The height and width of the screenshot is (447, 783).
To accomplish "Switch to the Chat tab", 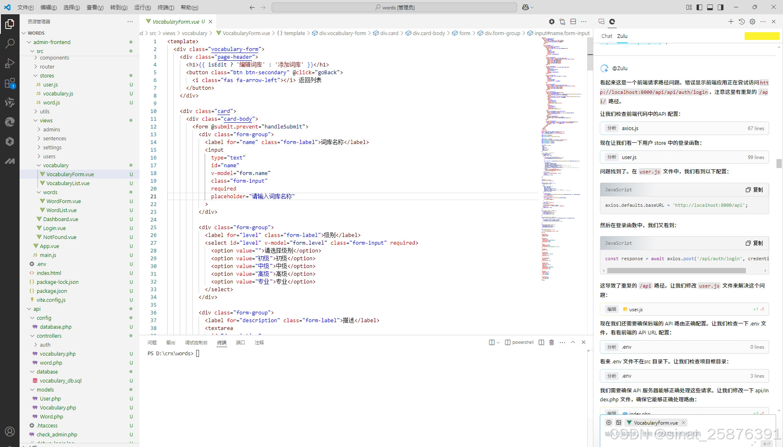I will tap(606, 36).
